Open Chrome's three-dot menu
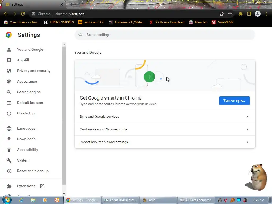The image size is (272, 204). coord(266,14)
